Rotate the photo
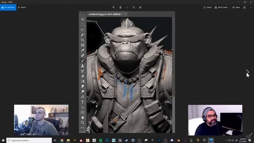Image resolution: width=254 pixels, height=143 pixels. pos(134,8)
